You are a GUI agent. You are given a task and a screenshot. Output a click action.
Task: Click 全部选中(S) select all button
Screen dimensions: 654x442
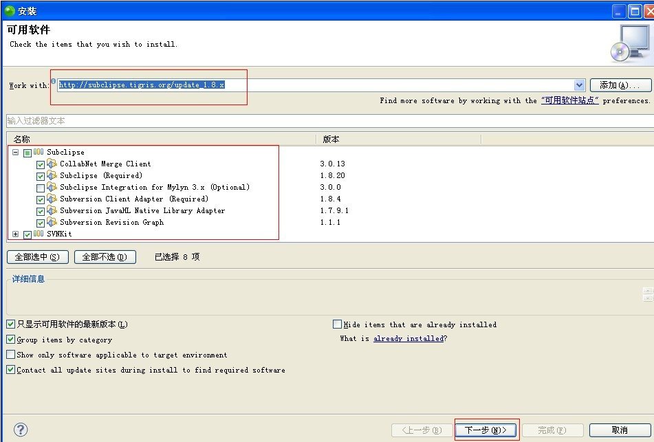tap(37, 257)
